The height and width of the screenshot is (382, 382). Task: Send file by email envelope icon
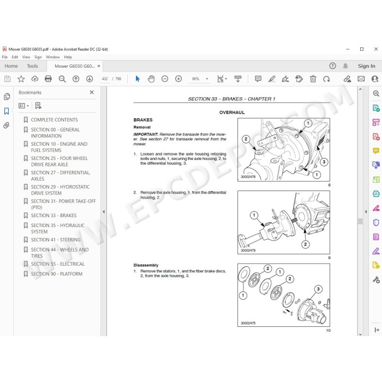click(x=361, y=79)
